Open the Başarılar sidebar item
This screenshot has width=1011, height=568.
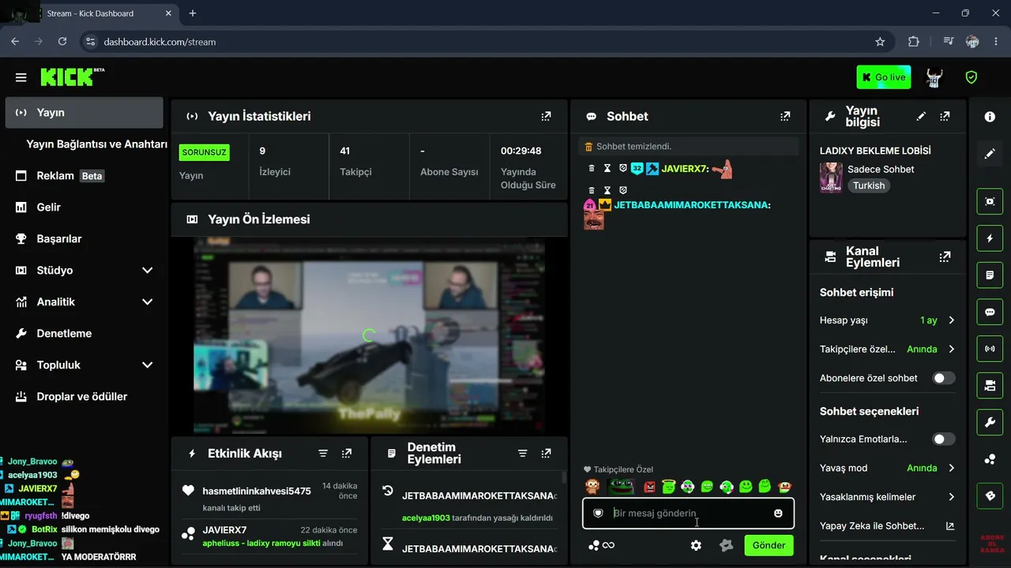coord(84,239)
